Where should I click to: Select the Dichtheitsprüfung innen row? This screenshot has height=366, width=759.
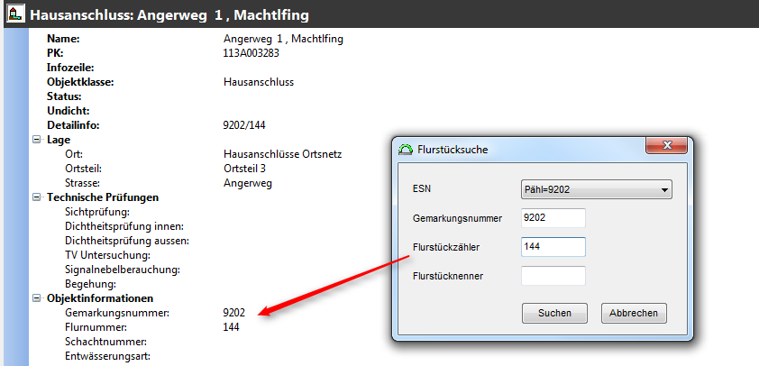coord(123,226)
